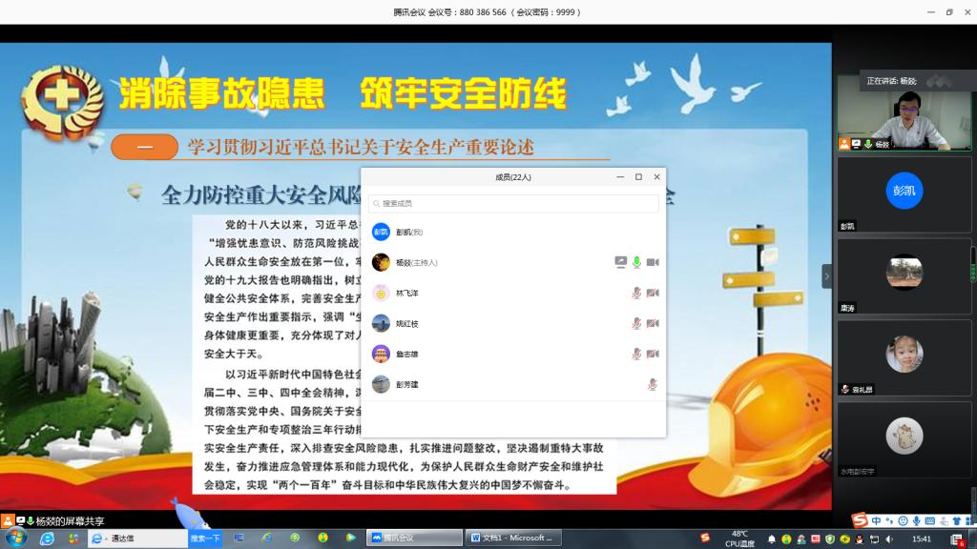Screen dimensions: 977x549
Task: Click 彭芳建's muted microphone icon
Action: tap(653, 384)
